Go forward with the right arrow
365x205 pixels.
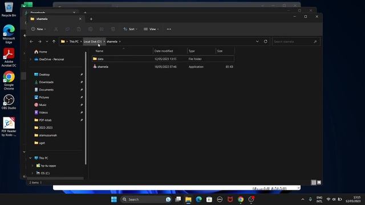(39, 42)
